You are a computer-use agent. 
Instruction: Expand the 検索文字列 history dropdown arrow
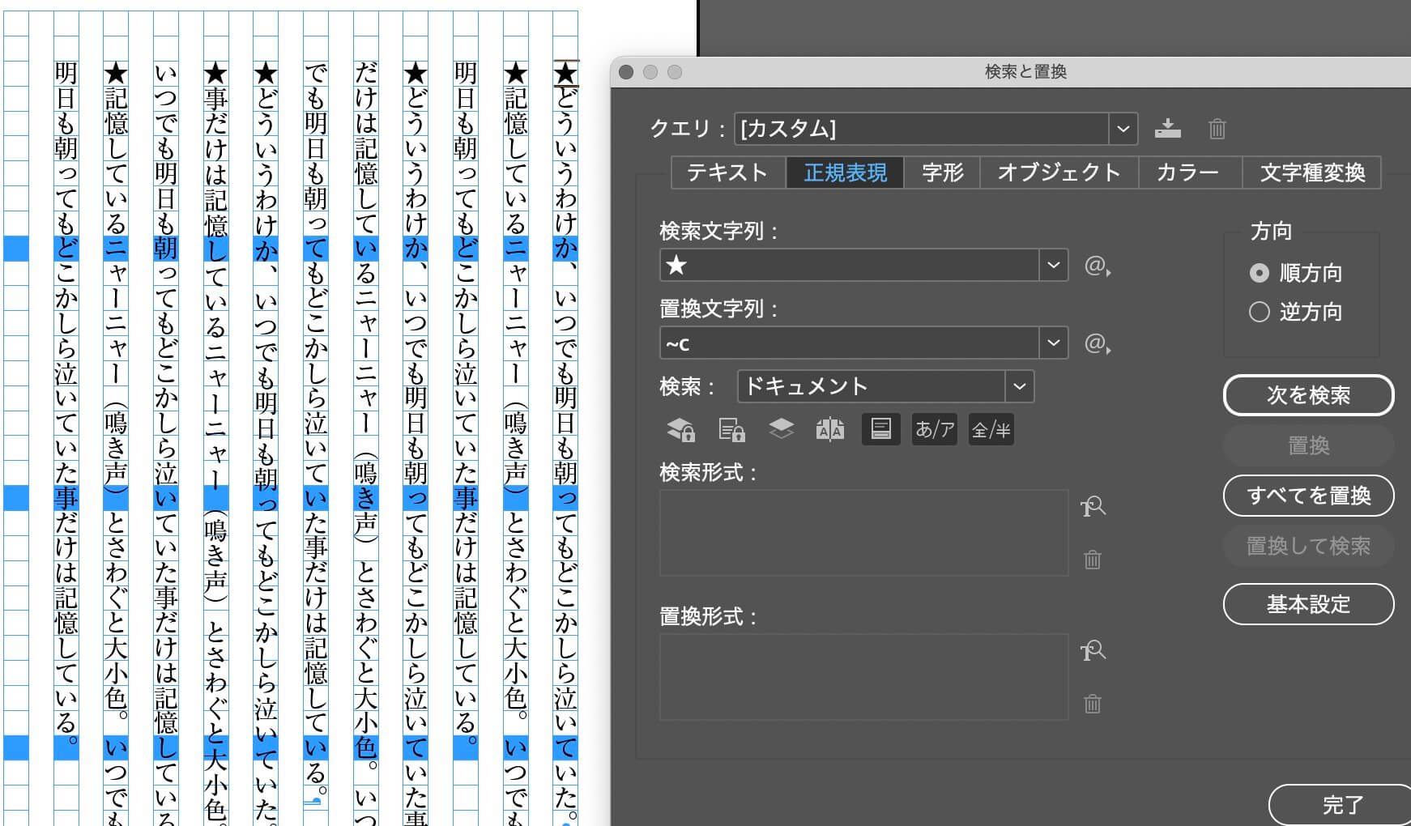[x=1053, y=265]
